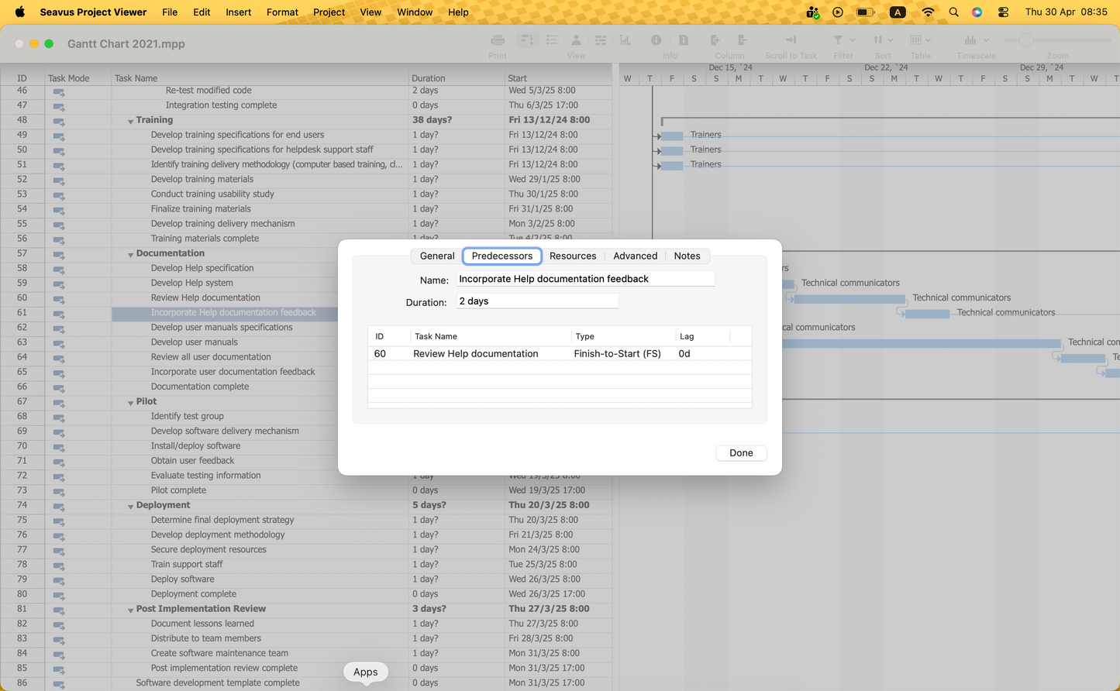Click the Duration field showing 2 days

pyautogui.click(x=537, y=301)
